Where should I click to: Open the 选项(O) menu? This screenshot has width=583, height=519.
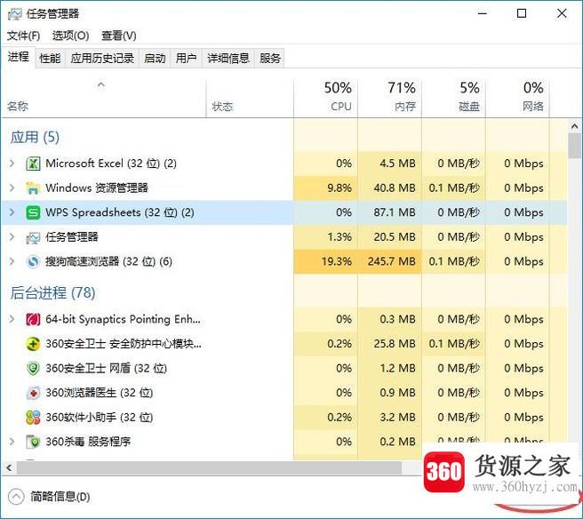click(70, 36)
